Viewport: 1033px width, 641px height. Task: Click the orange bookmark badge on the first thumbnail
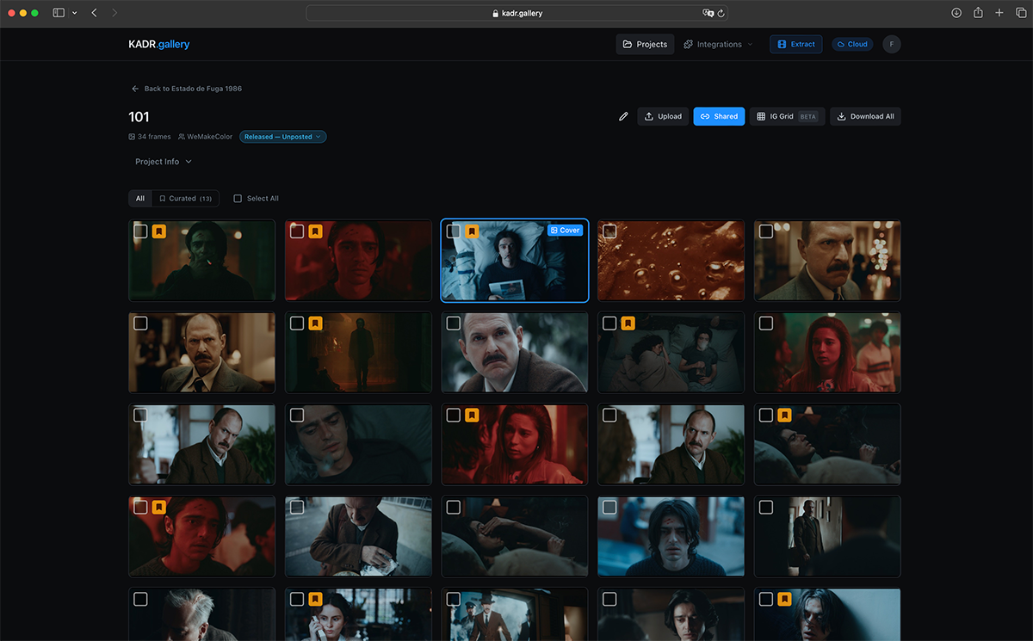pyautogui.click(x=159, y=231)
